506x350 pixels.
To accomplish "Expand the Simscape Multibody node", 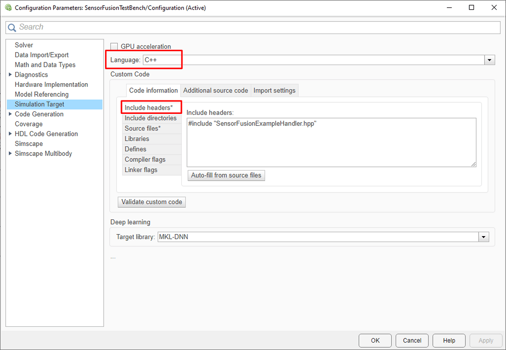I will (x=10, y=153).
